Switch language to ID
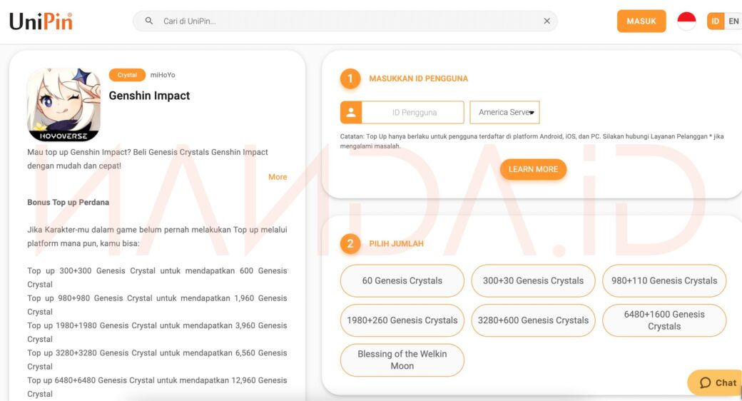This screenshot has width=742, height=401. pos(715,21)
